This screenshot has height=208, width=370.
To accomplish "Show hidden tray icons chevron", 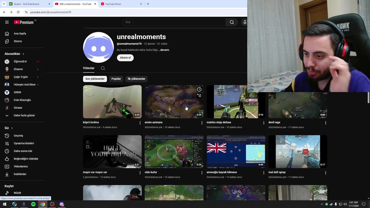I will (322, 204).
